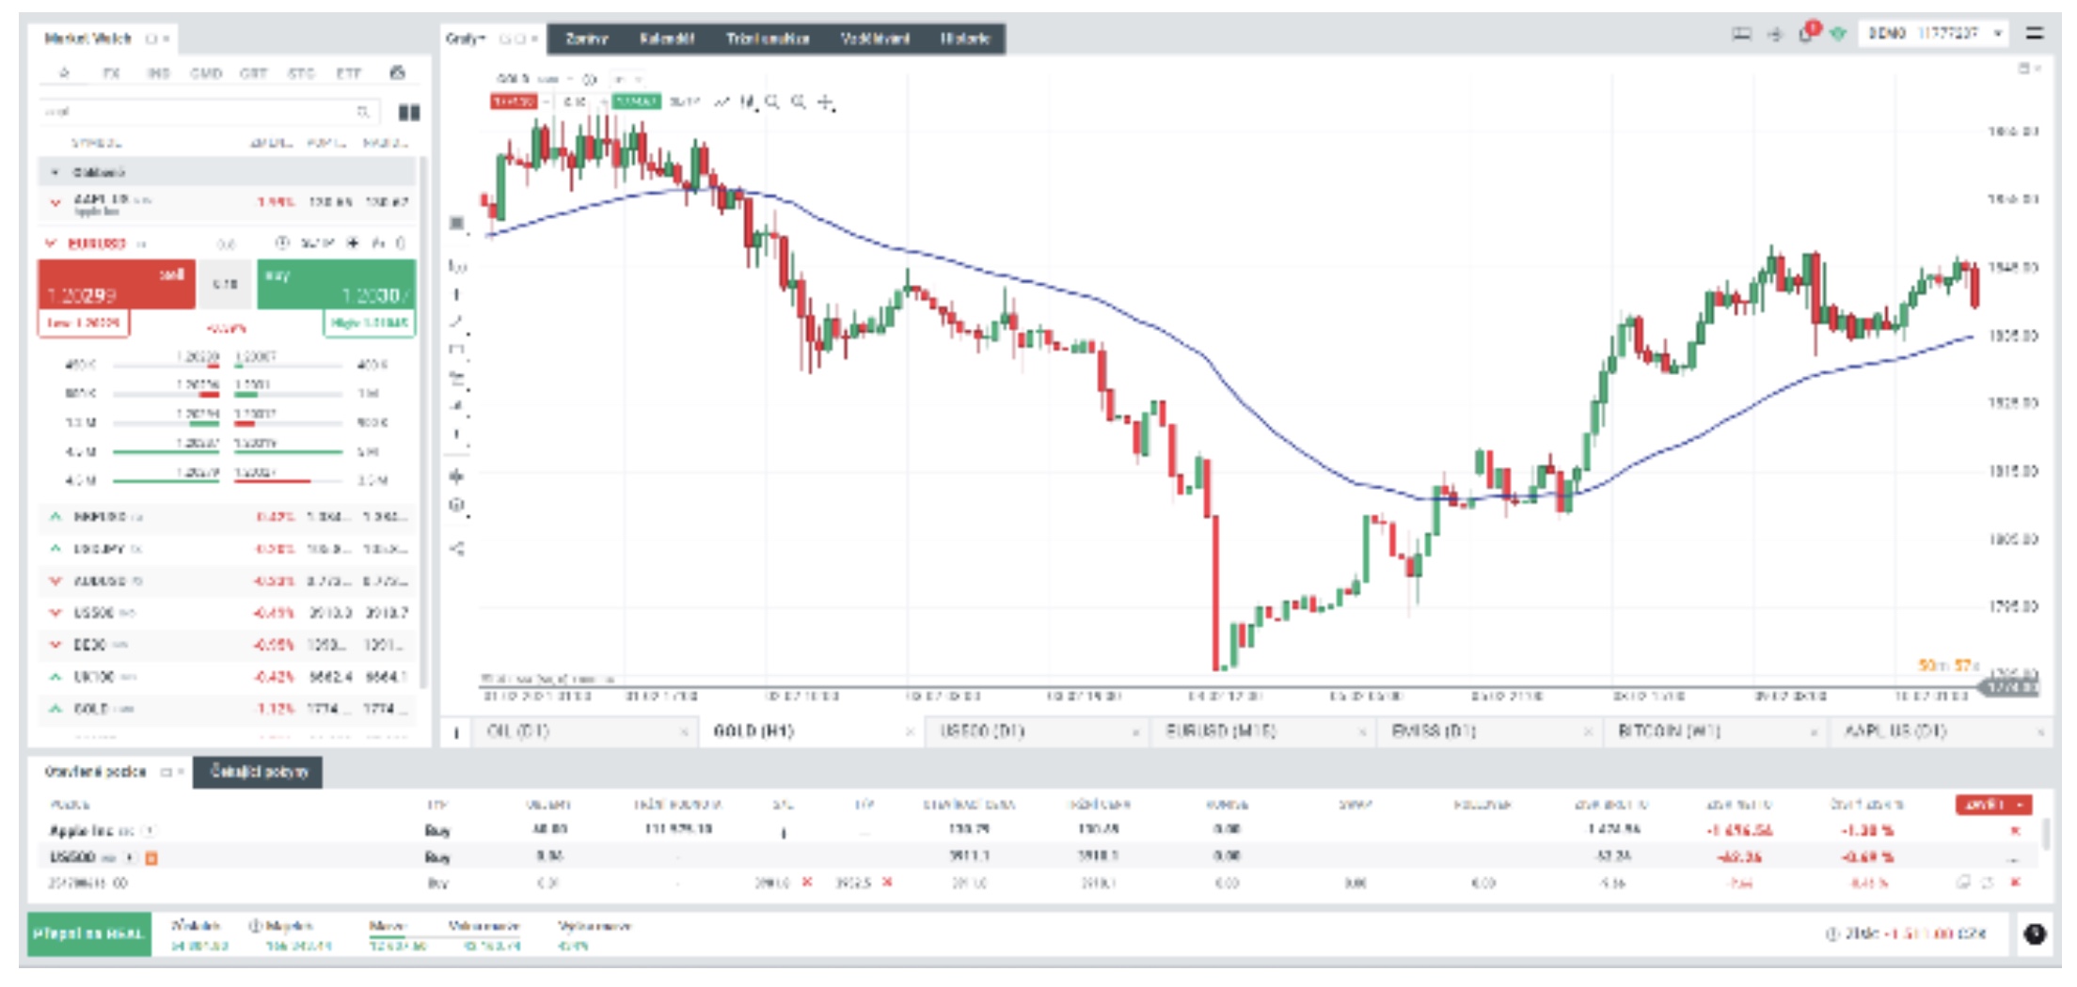2077x987 pixels.
Task: Click the green Přepnout na REAL button
Action: pos(88,933)
